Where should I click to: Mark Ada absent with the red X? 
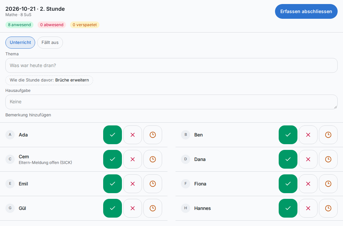coord(133,135)
